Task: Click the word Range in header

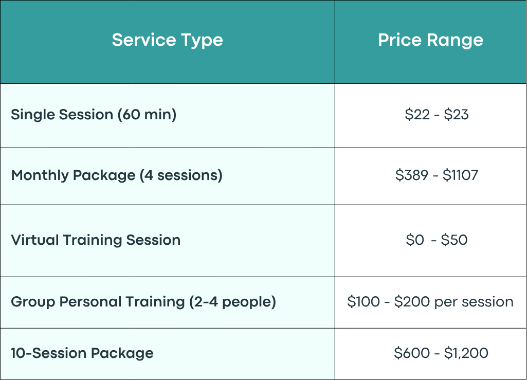Action: [x=455, y=41]
